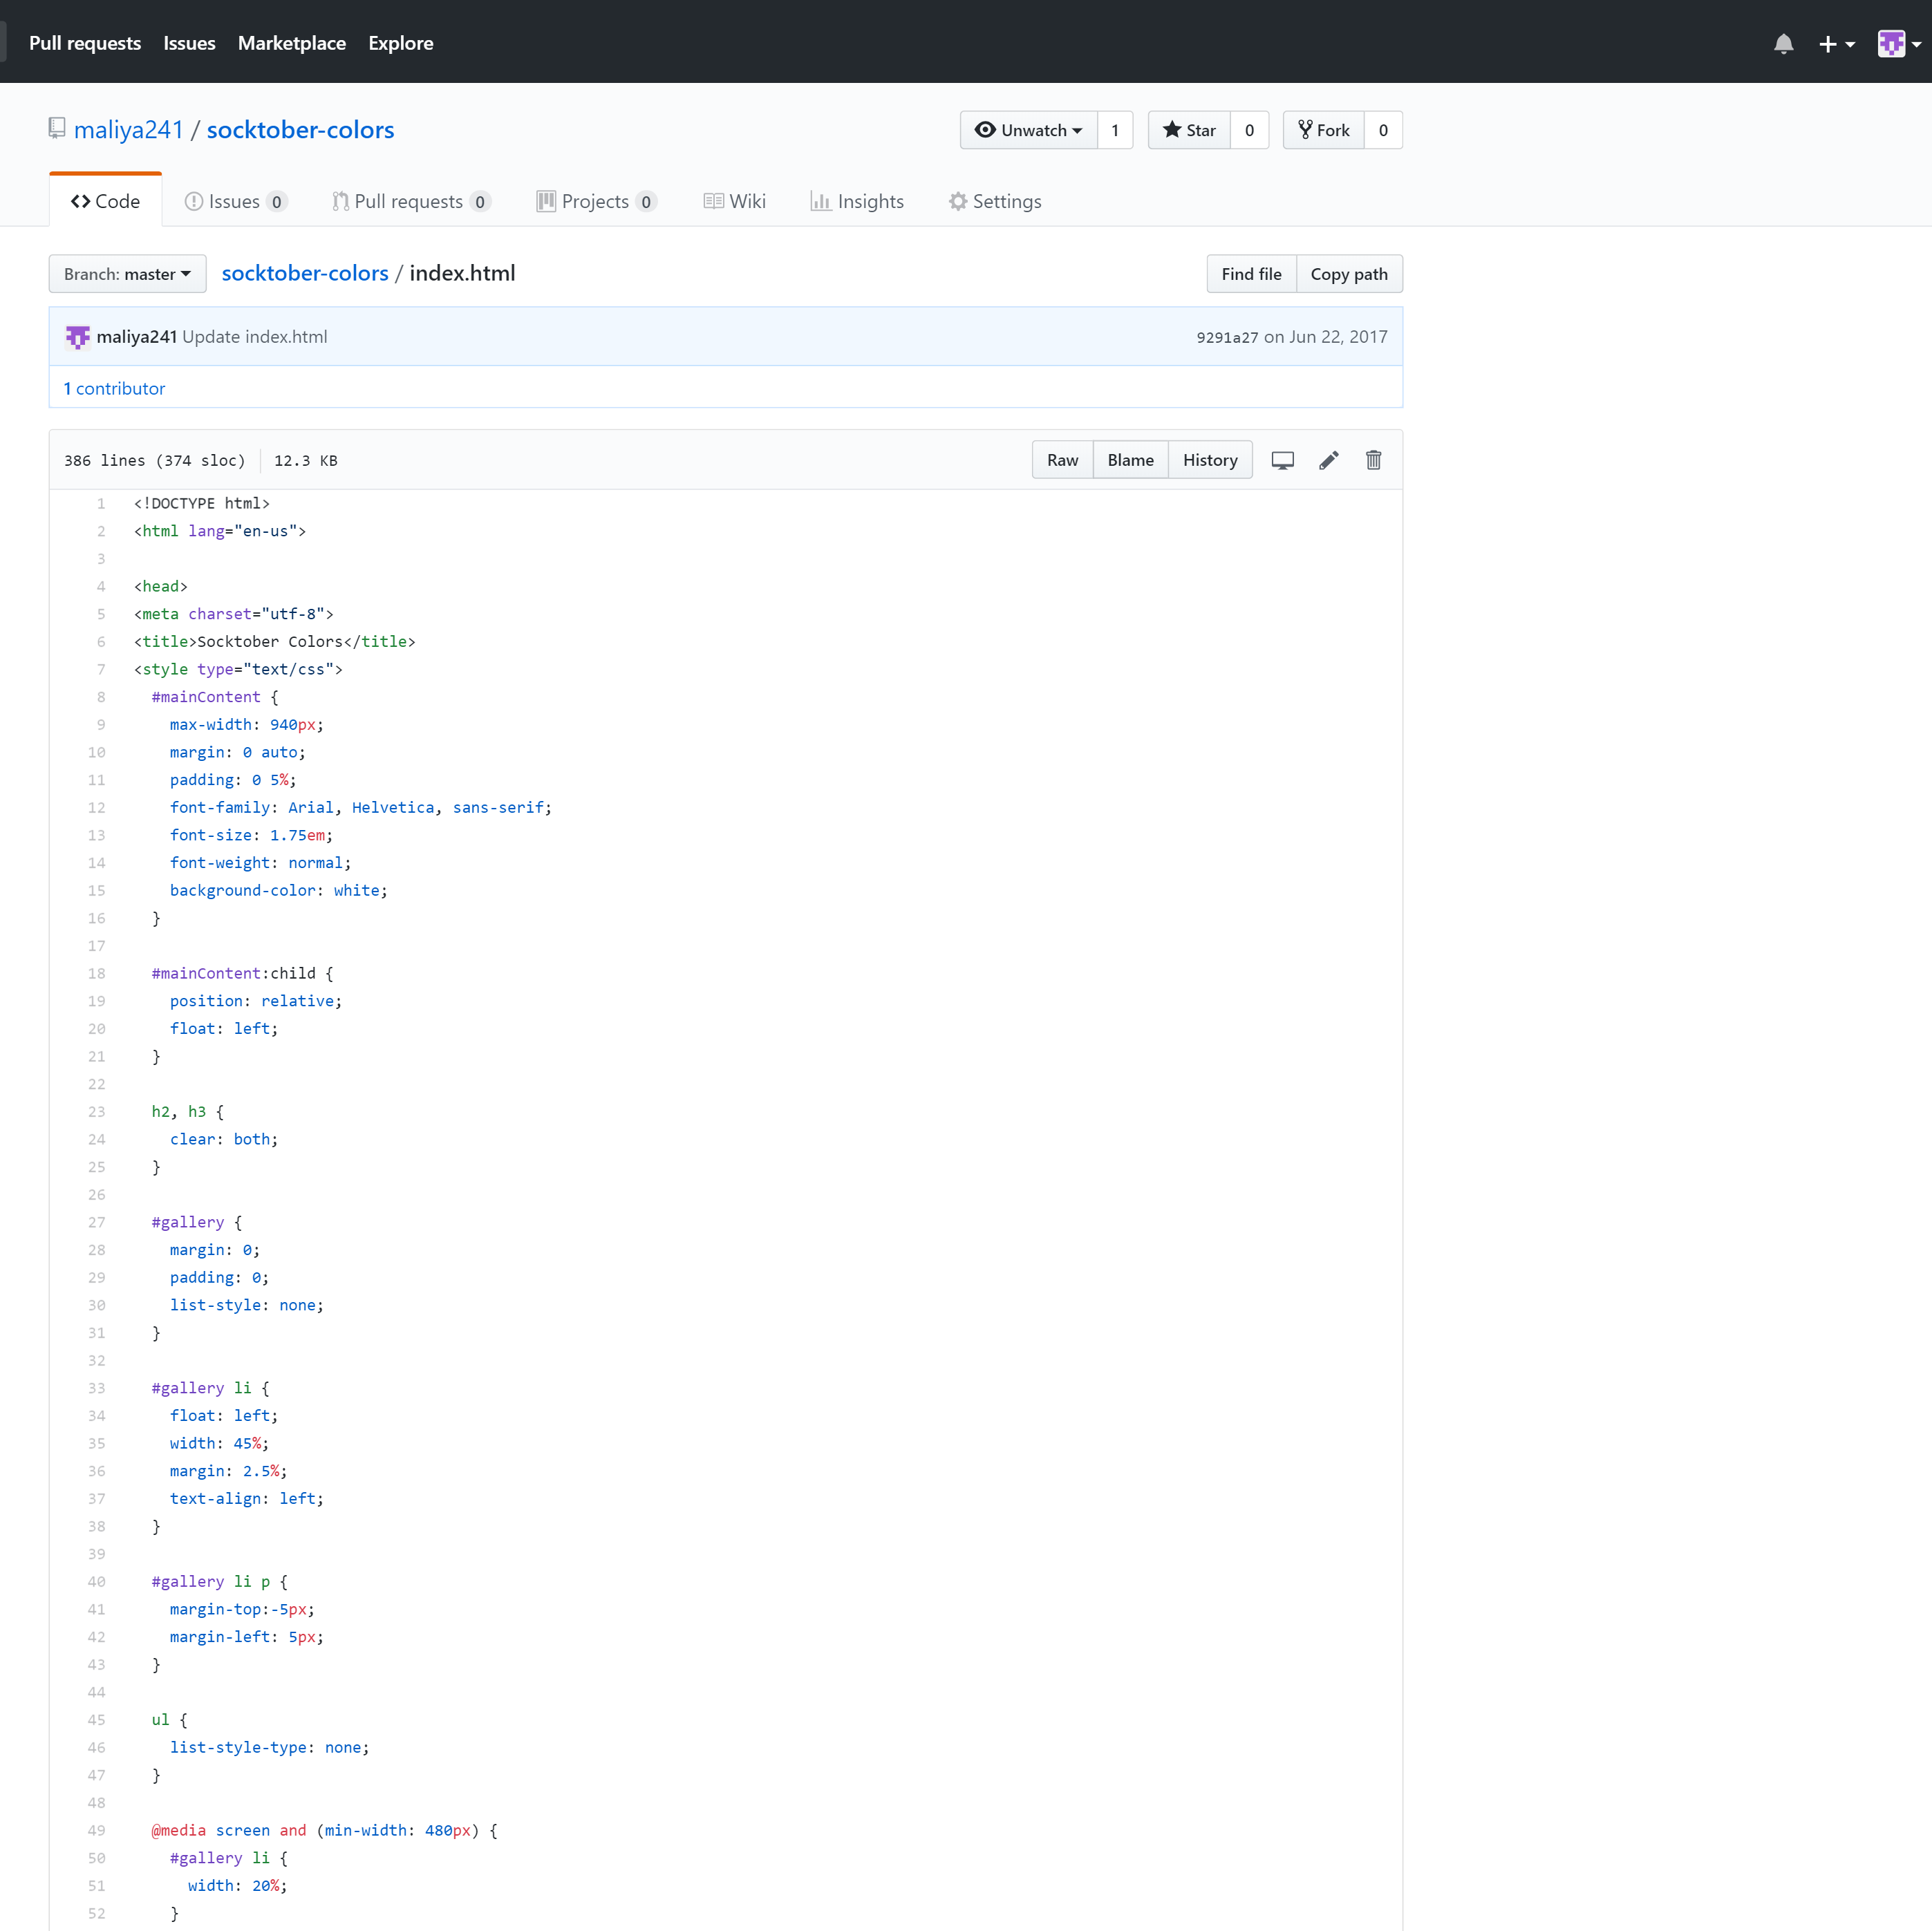1932x1931 pixels.
Task: Switch to the Wiki tab
Action: (x=734, y=201)
